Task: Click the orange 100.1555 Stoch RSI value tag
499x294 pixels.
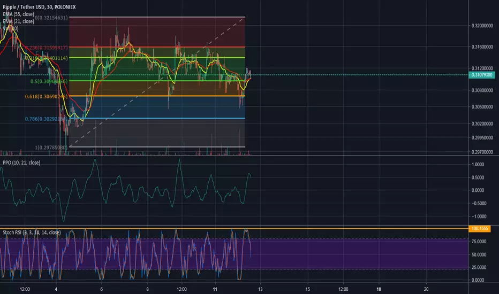Action: [480, 229]
